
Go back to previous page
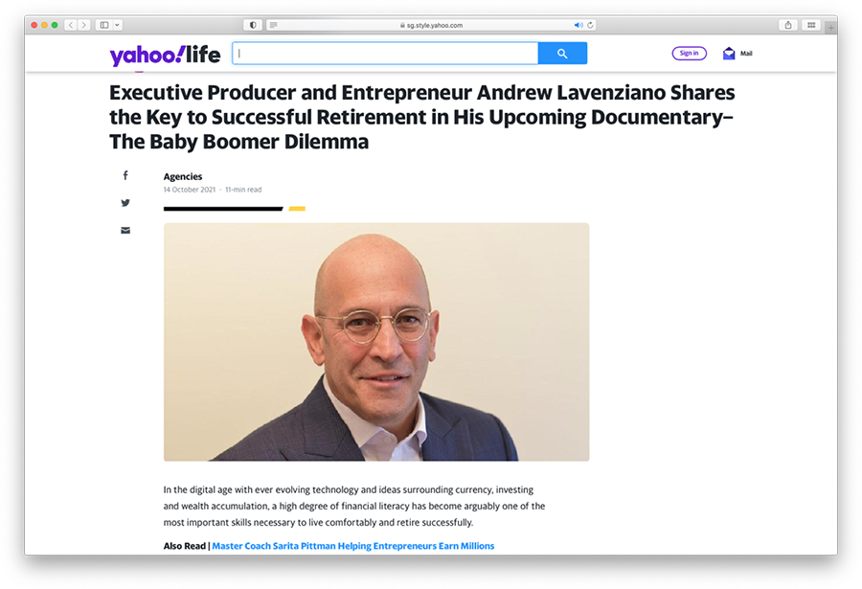click(71, 25)
